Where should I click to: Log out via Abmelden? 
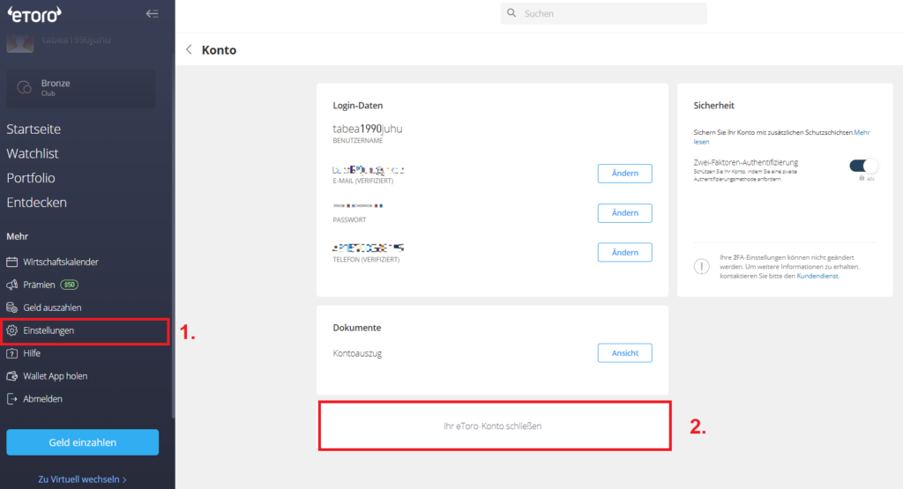42,398
